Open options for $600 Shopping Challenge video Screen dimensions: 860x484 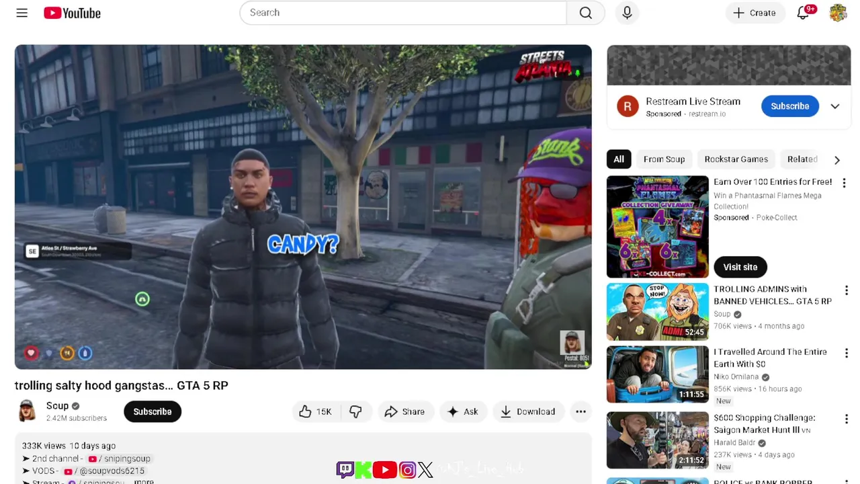tap(846, 419)
